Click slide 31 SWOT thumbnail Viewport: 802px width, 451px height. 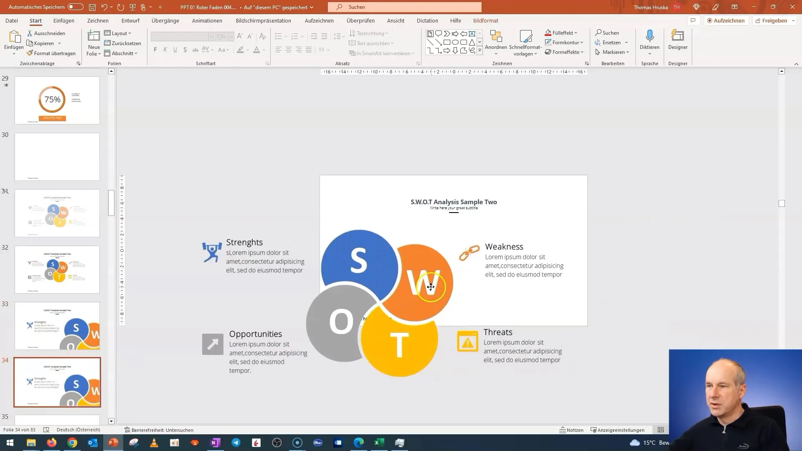(x=57, y=214)
